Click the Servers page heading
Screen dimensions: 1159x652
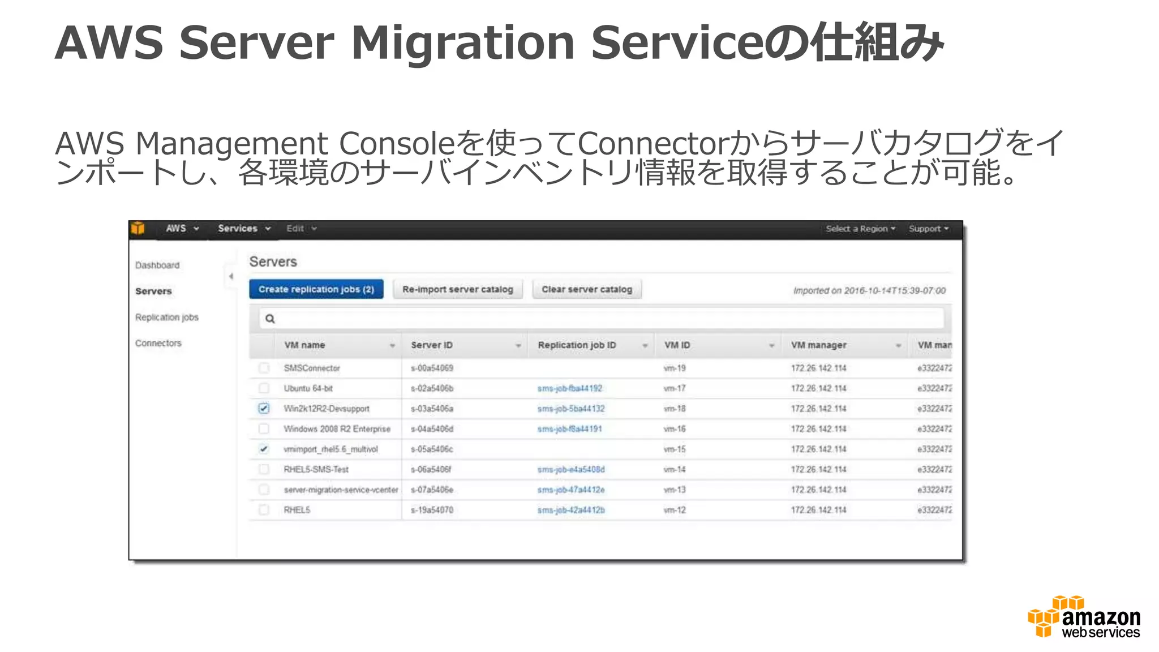273,262
